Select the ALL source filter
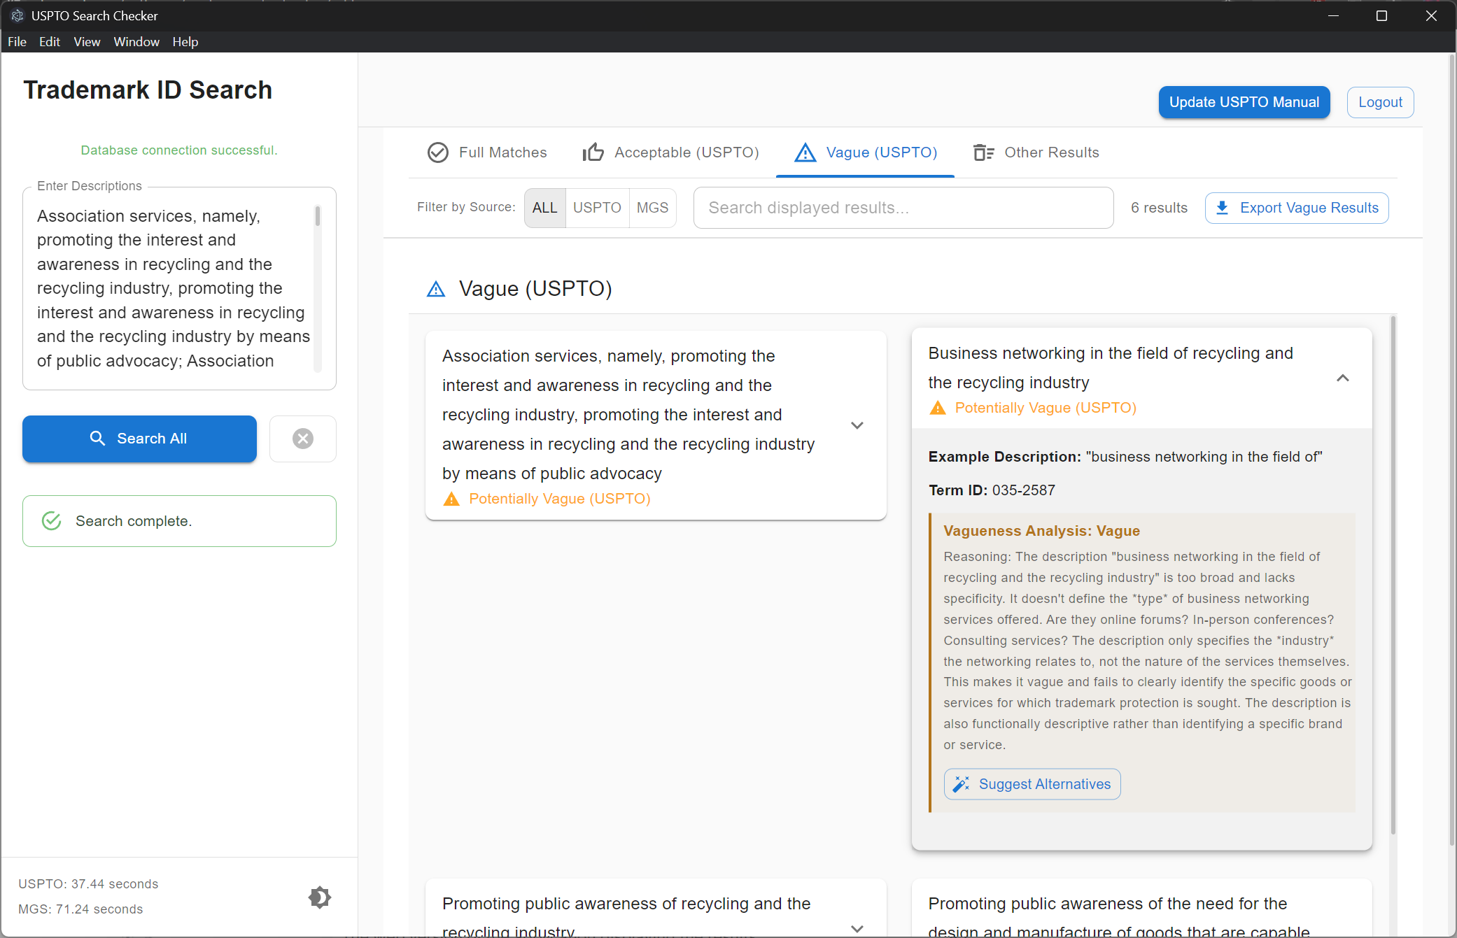 coord(544,208)
